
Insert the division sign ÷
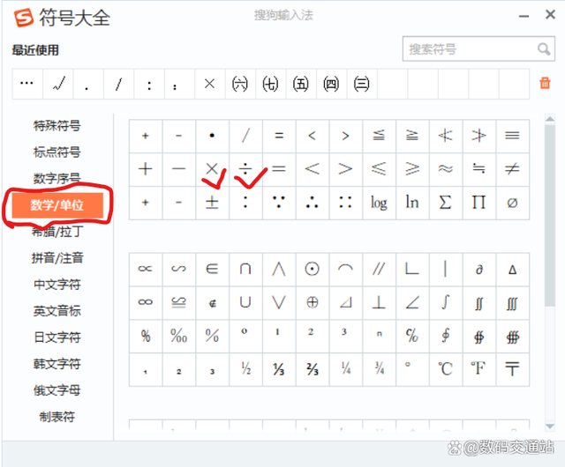coord(245,169)
